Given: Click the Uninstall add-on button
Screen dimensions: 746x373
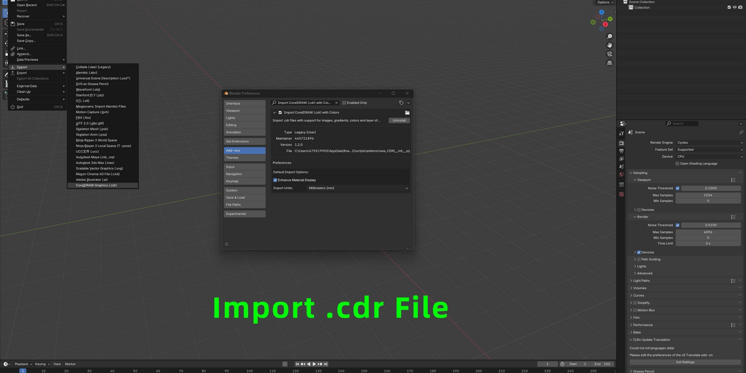Looking at the screenshot, I should (399, 121).
